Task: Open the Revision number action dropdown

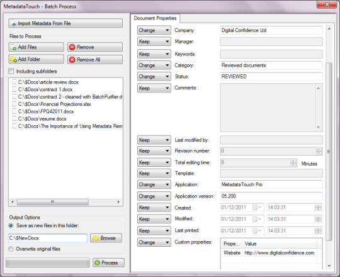Action: [x=154, y=151]
